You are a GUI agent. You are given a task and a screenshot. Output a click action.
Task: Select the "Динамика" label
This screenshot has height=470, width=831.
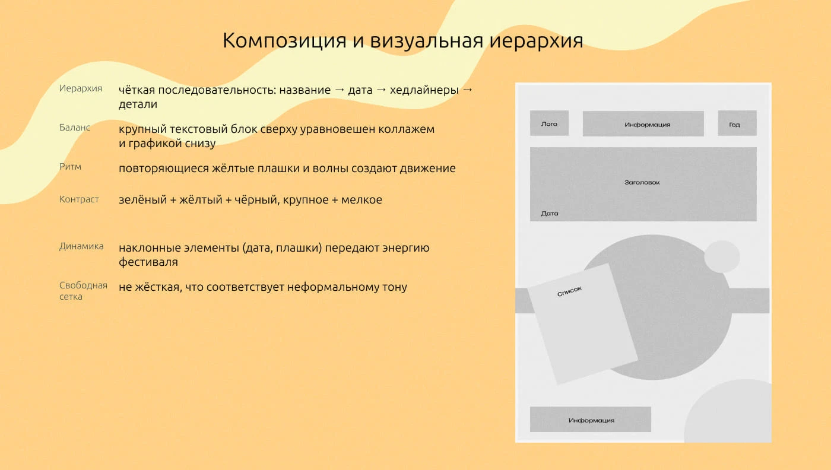click(81, 246)
